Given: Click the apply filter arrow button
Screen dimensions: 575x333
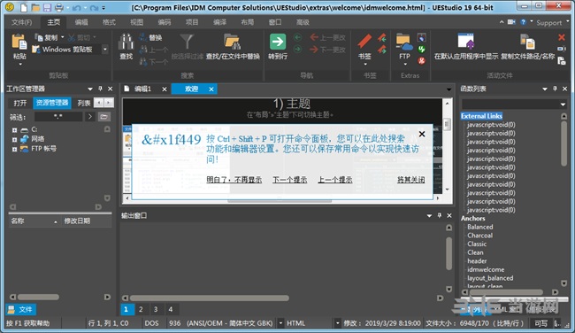Looking at the screenshot, I should click(90, 117).
